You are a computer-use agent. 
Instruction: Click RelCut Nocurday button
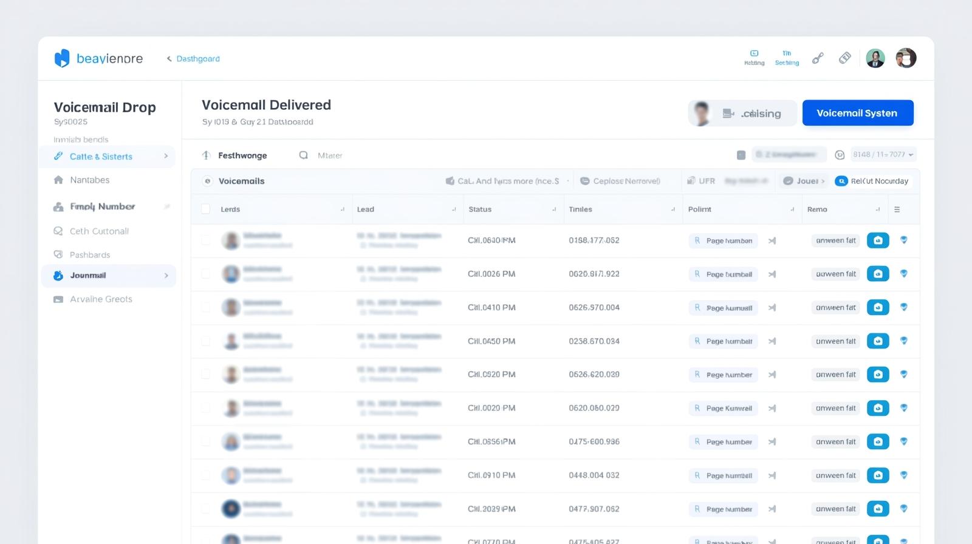(x=872, y=181)
